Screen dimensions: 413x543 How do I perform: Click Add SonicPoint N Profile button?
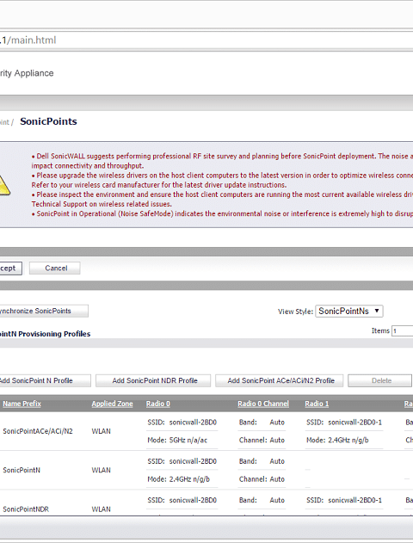point(45,380)
